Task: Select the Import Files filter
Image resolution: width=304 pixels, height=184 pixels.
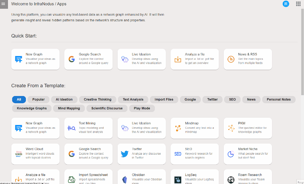Action: (x=164, y=99)
